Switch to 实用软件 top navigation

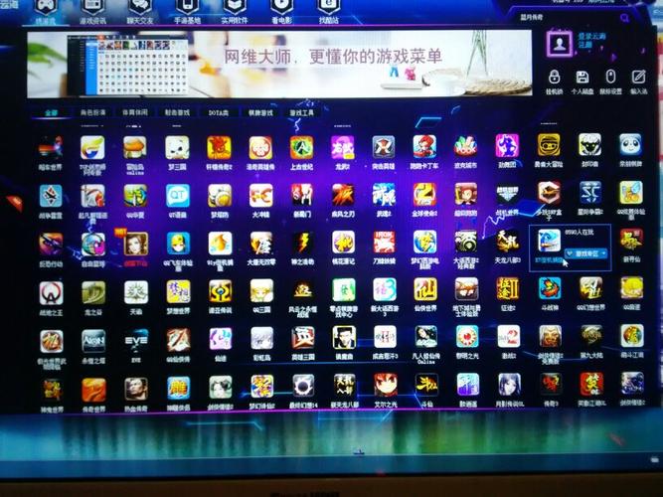[235, 10]
